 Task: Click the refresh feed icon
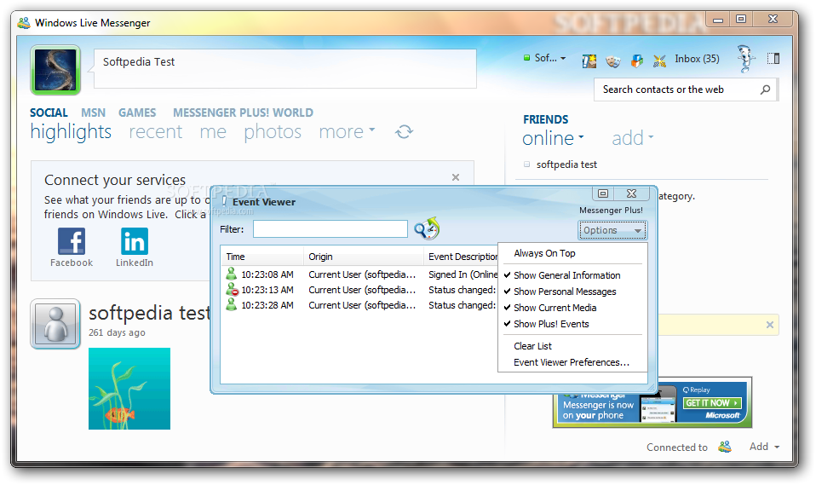tap(405, 131)
